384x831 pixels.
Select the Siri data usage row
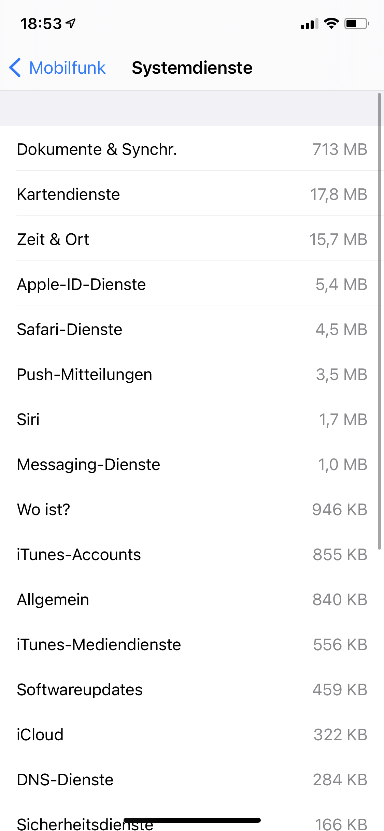tap(192, 419)
